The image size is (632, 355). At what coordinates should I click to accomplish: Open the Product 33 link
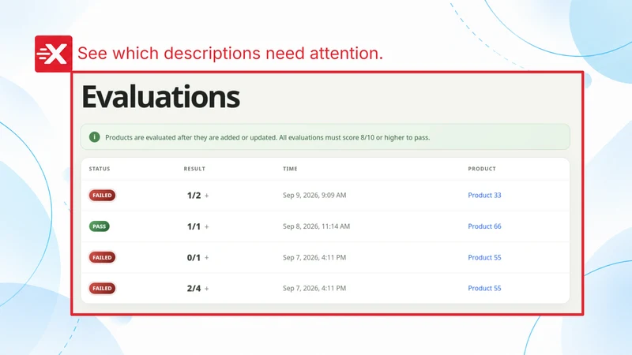(x=484, y=195)
